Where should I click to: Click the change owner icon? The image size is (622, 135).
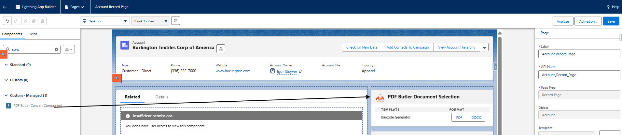pyautogui.click(x=300, y=71)
